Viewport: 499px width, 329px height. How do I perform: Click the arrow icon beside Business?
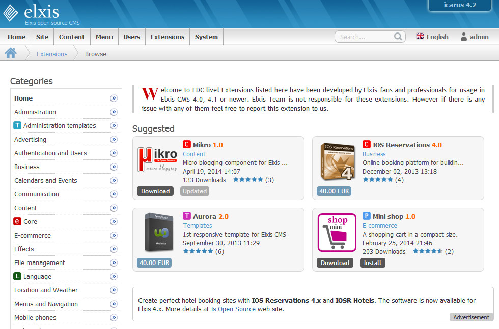coord(114,167)
